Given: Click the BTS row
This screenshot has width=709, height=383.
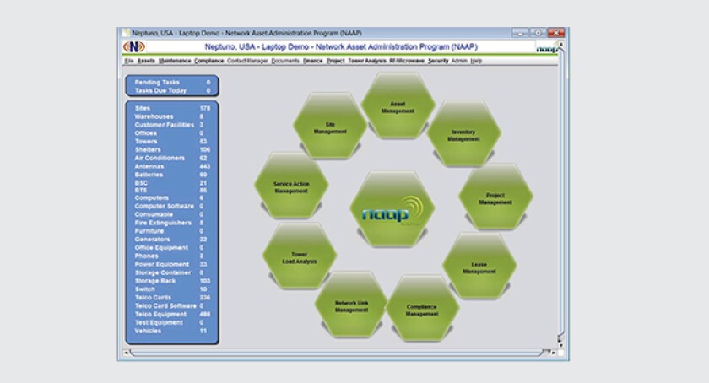Looking at the screenshot, I should [x=172, y=191].
